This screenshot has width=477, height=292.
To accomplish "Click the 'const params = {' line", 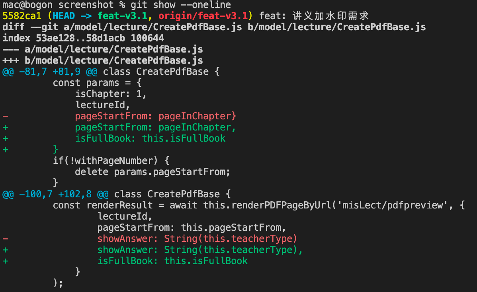I will click(x=97, y=83).
